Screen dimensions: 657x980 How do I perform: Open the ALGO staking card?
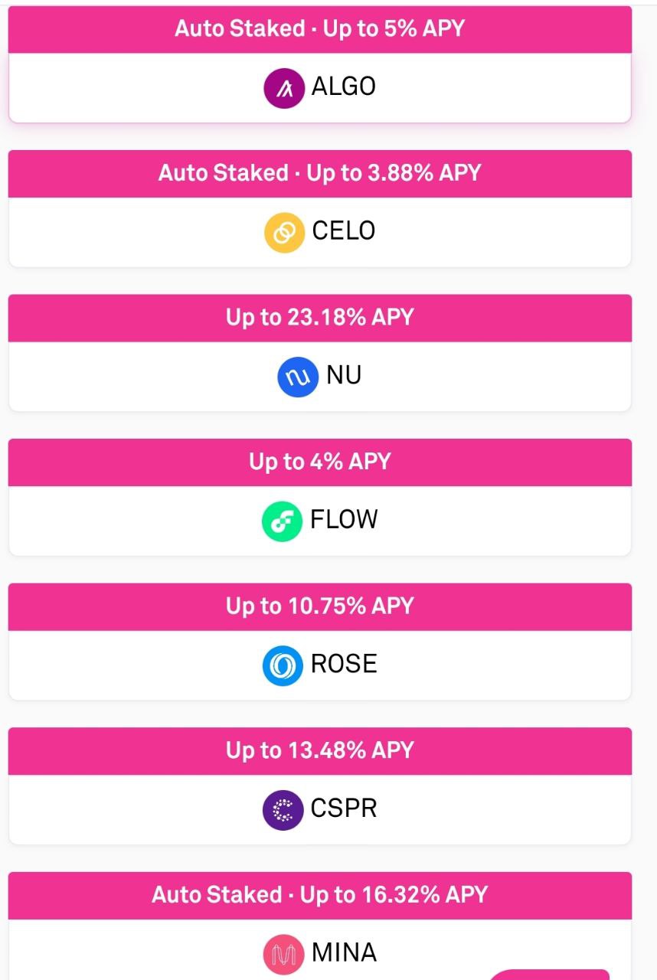pos(320,64)
